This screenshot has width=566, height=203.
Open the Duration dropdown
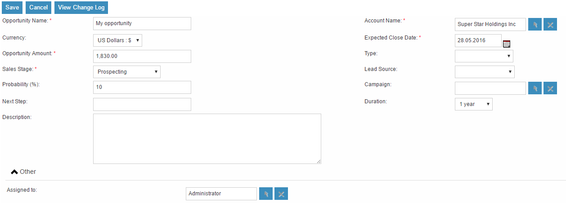[x=474, y=104]
